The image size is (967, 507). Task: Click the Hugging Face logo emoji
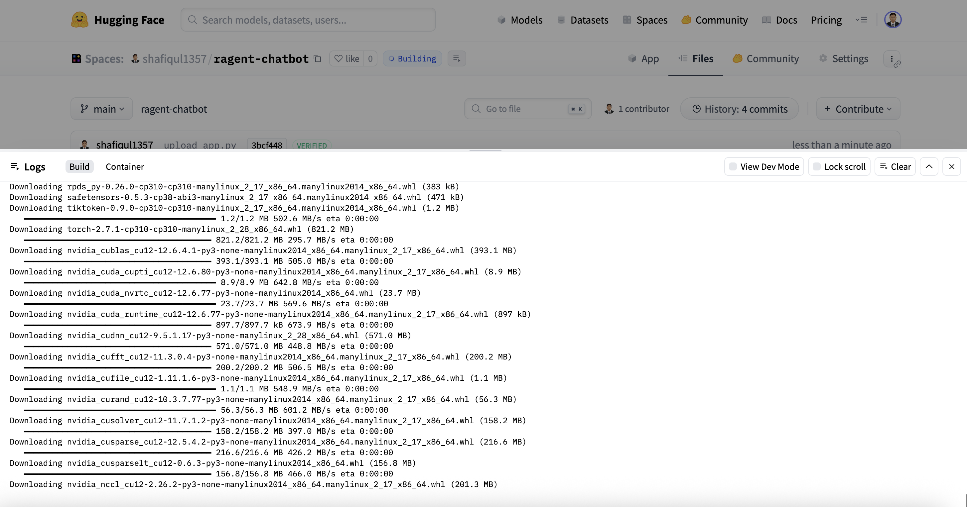pos(79,20)
